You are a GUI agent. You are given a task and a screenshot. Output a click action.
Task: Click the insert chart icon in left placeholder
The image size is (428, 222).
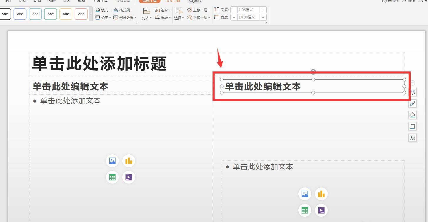128,160
